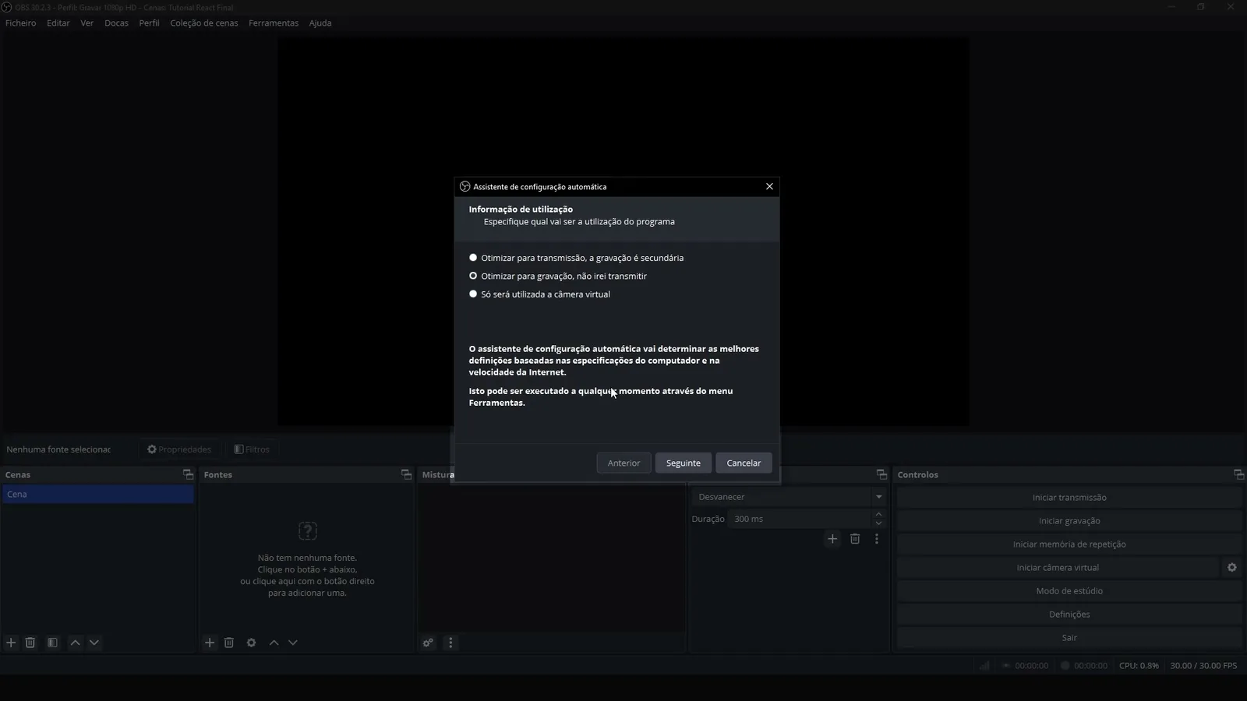
Task: Move scene down arrow in Cenas panel
Action: (x=94, y=643)
